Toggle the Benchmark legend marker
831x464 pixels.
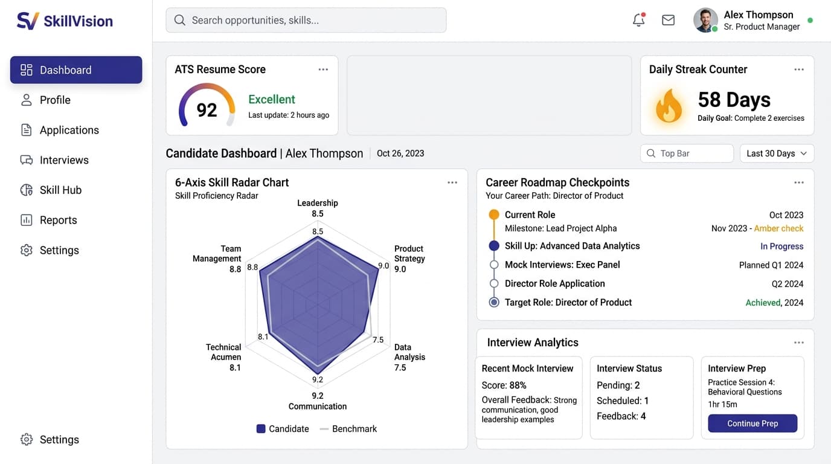(324, 429)
